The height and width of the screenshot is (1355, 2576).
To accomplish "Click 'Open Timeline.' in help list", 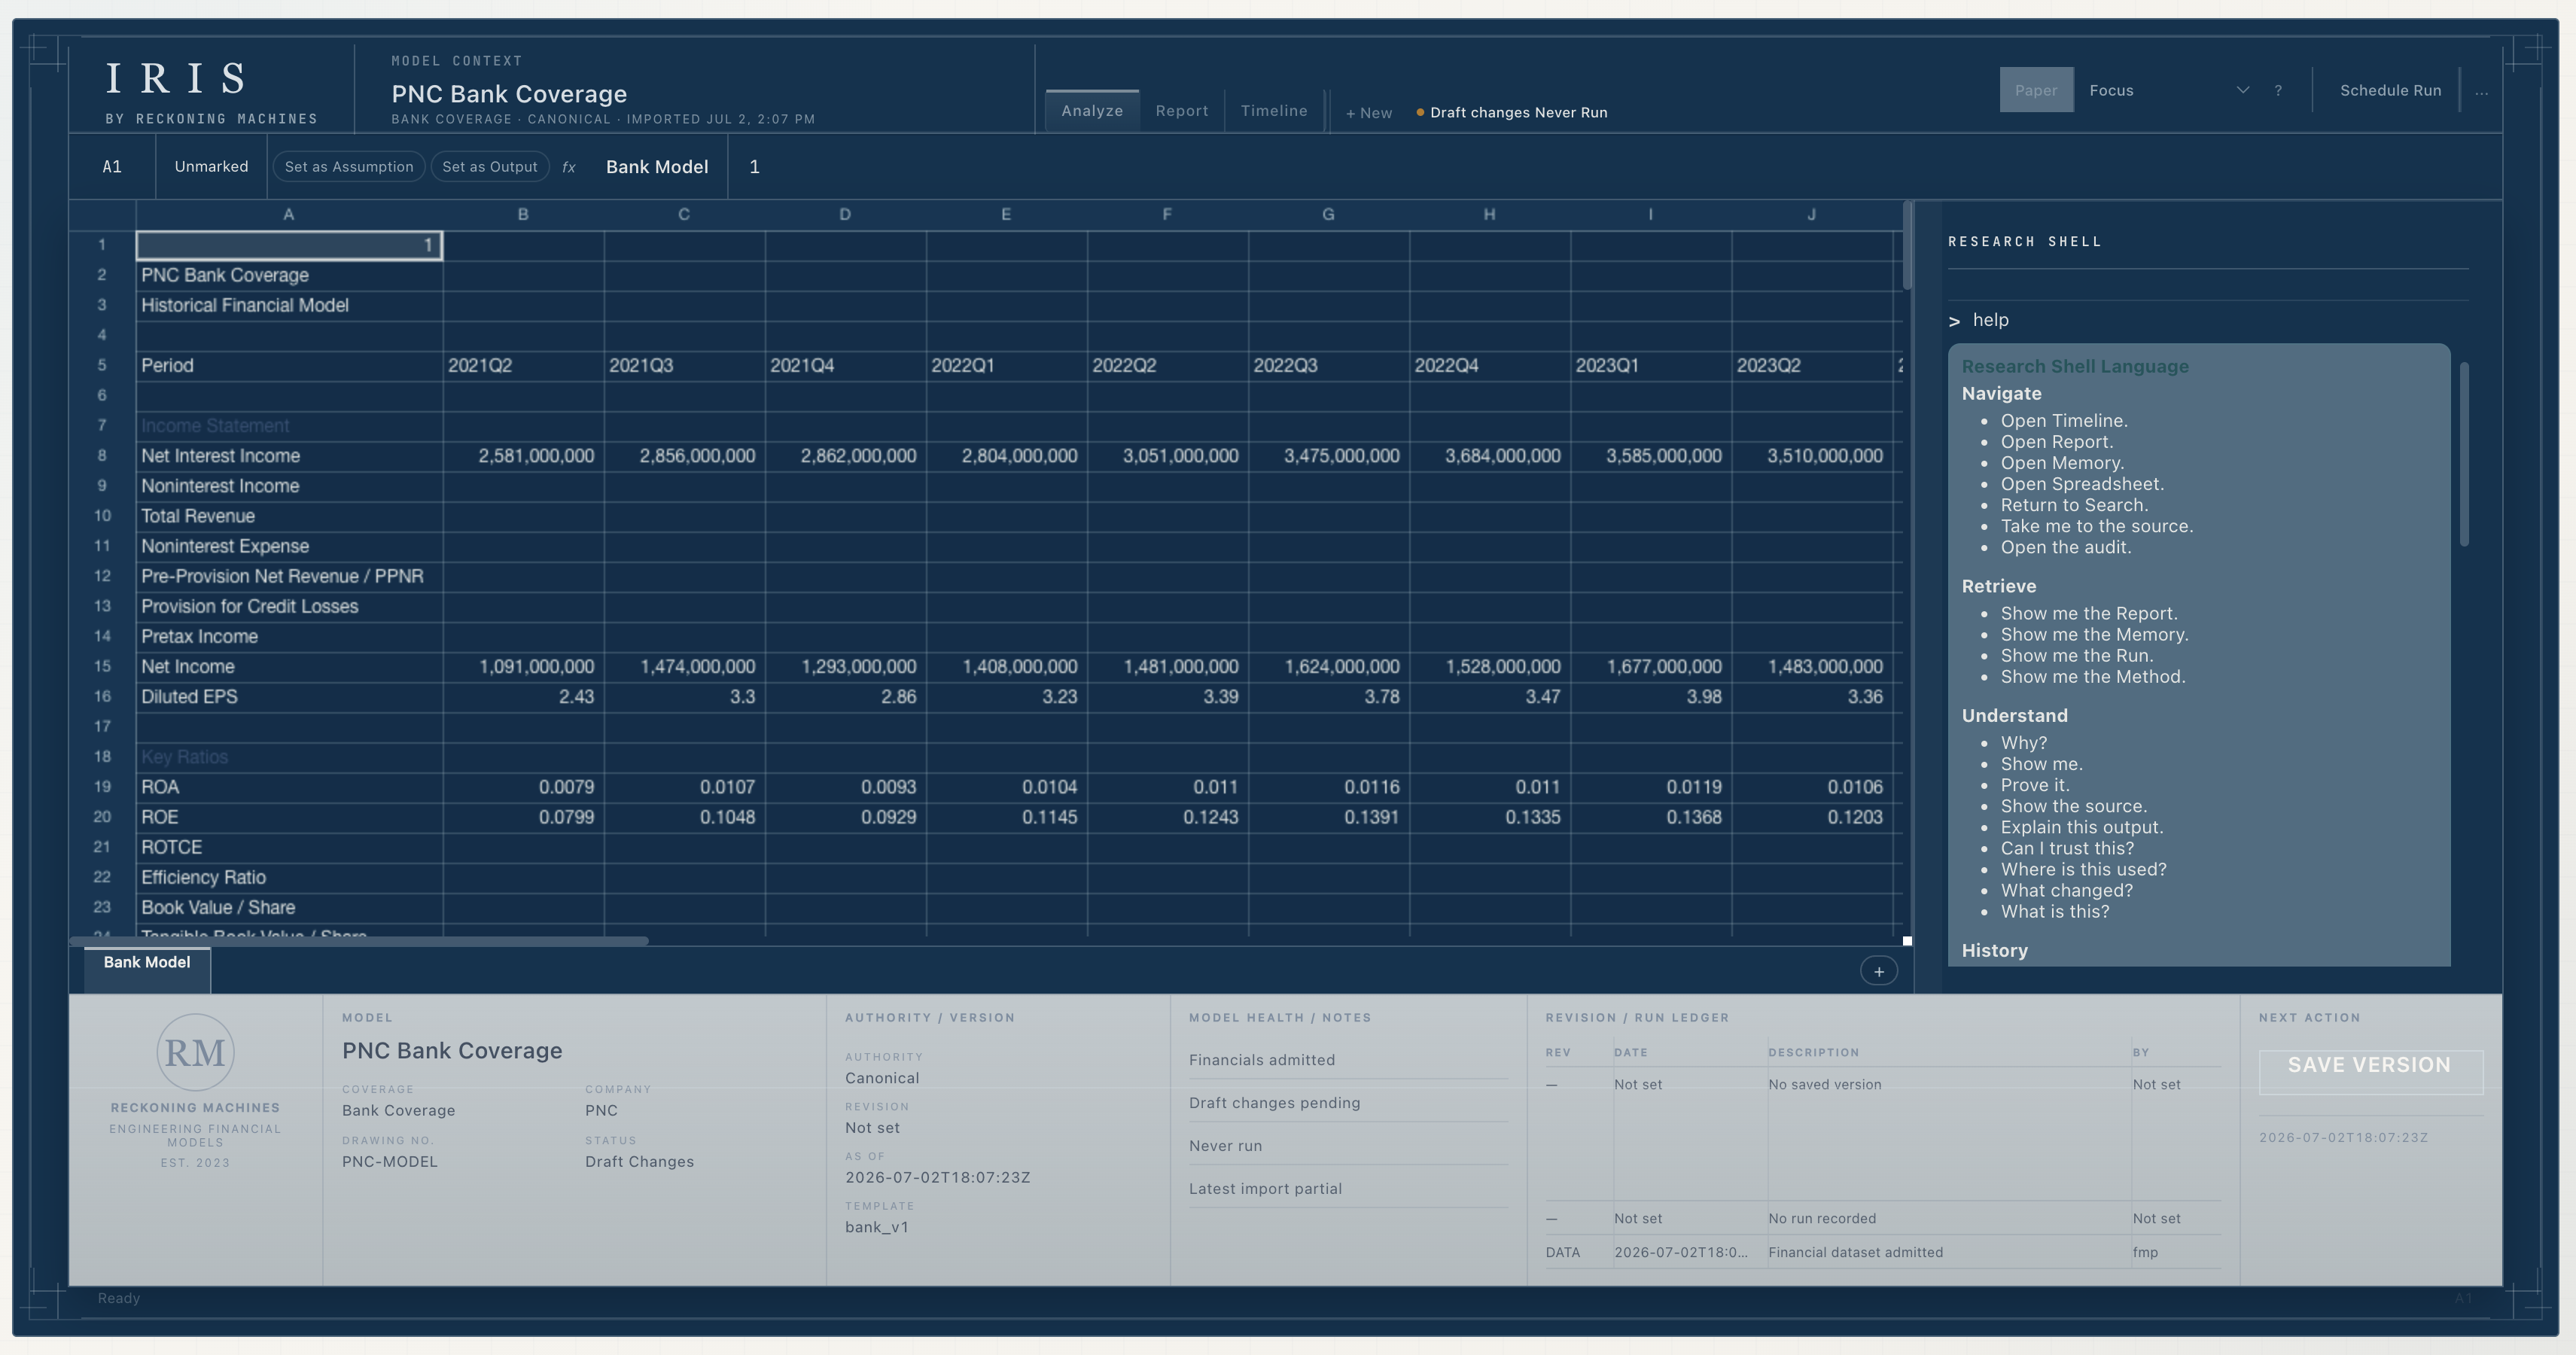I will [2063, 421].
